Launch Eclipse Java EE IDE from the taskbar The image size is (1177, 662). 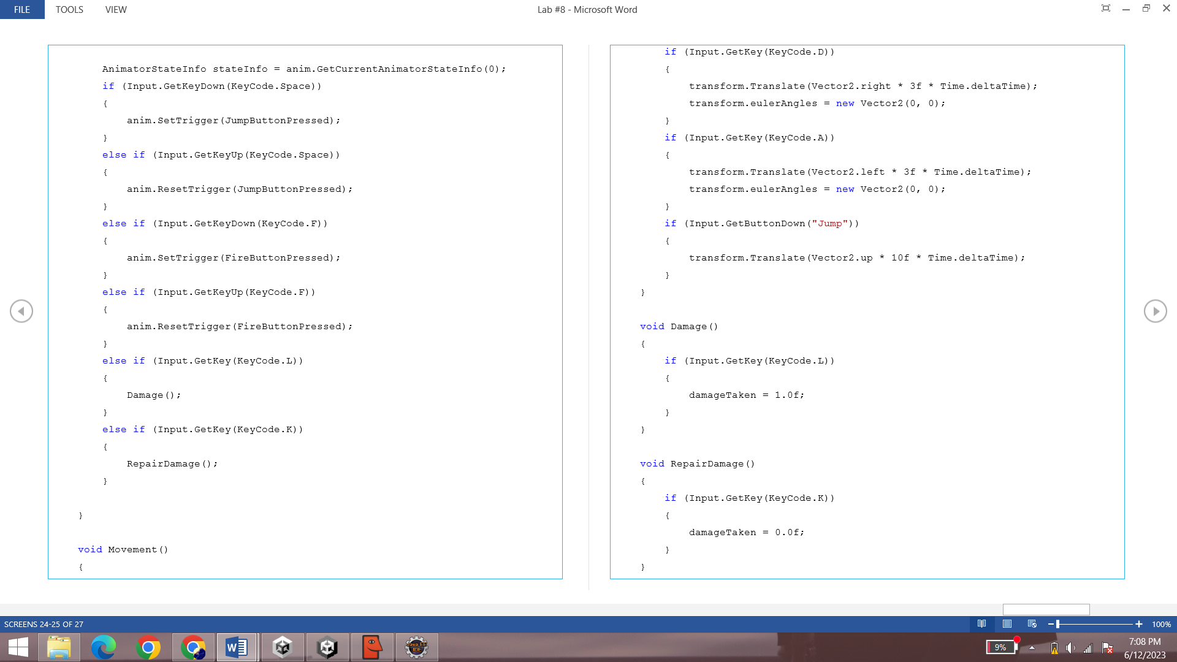pyautogui.click(x=417, y=647)
